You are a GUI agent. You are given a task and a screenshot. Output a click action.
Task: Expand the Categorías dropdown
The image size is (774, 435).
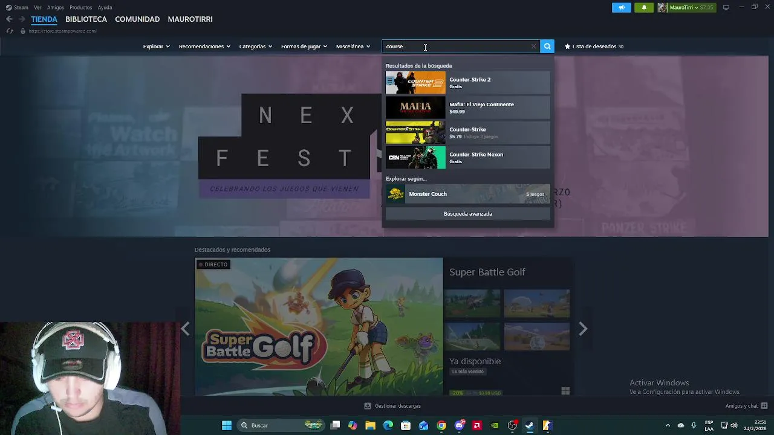pos(255,47)
